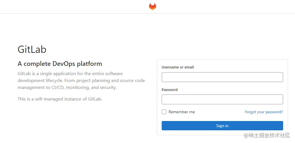Viewport: 295px width, 143px height.
Task: Open the Forgot your password link
Action: coord(264,112)
